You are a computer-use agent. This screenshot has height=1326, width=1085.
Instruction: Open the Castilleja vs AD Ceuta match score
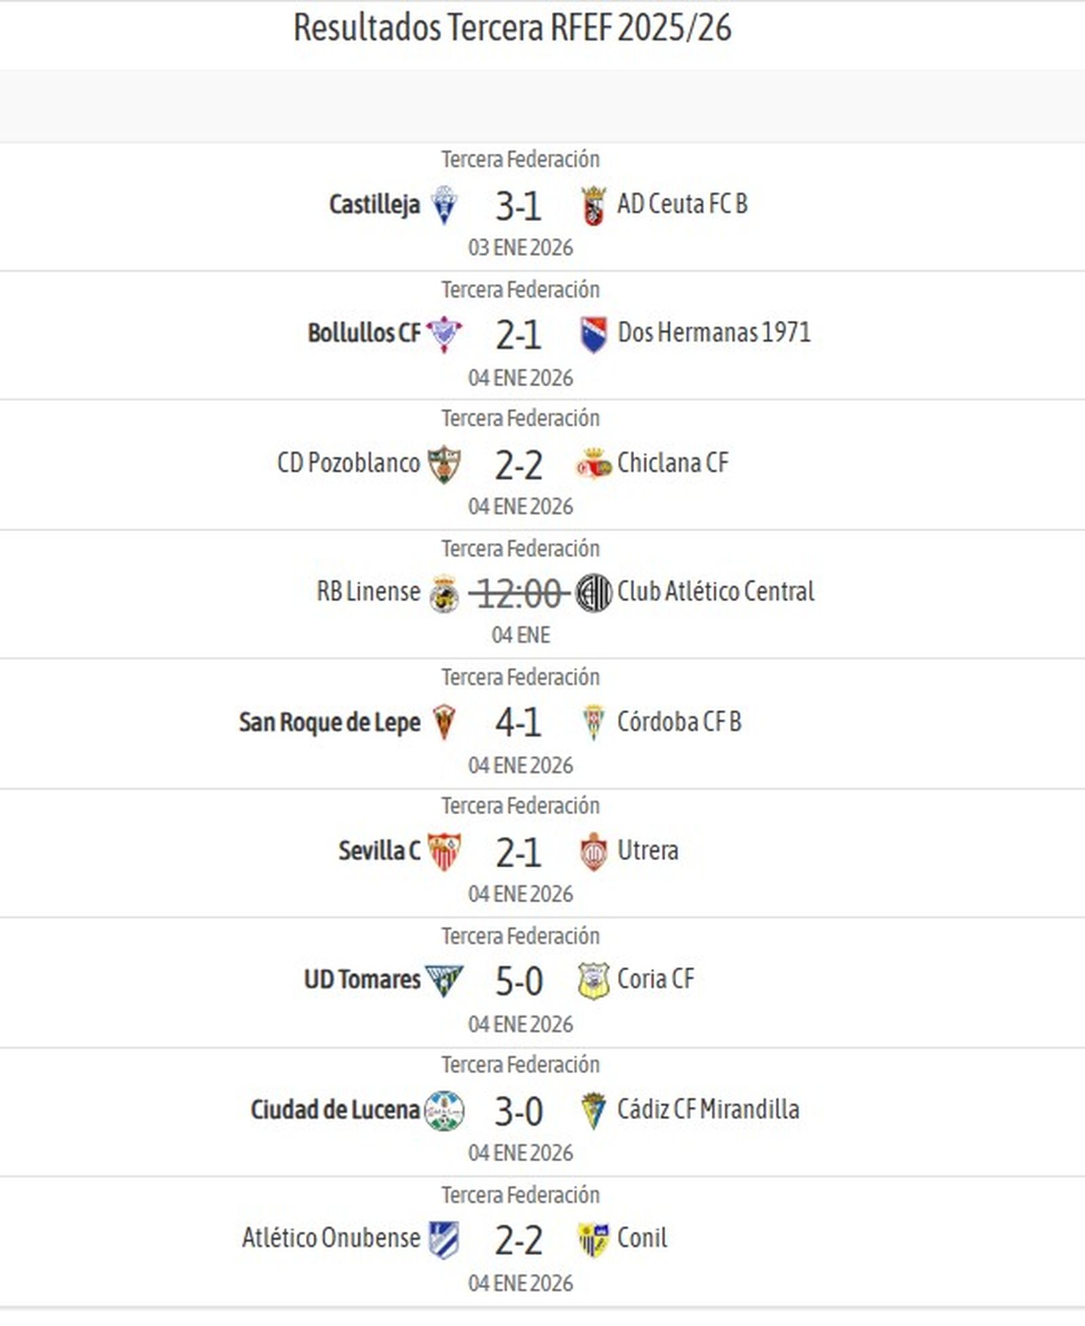[518, 207]
